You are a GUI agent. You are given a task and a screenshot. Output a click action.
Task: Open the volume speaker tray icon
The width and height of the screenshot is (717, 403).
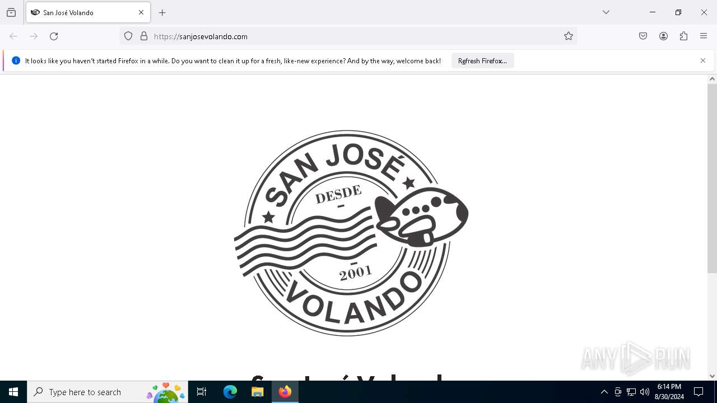645,392
